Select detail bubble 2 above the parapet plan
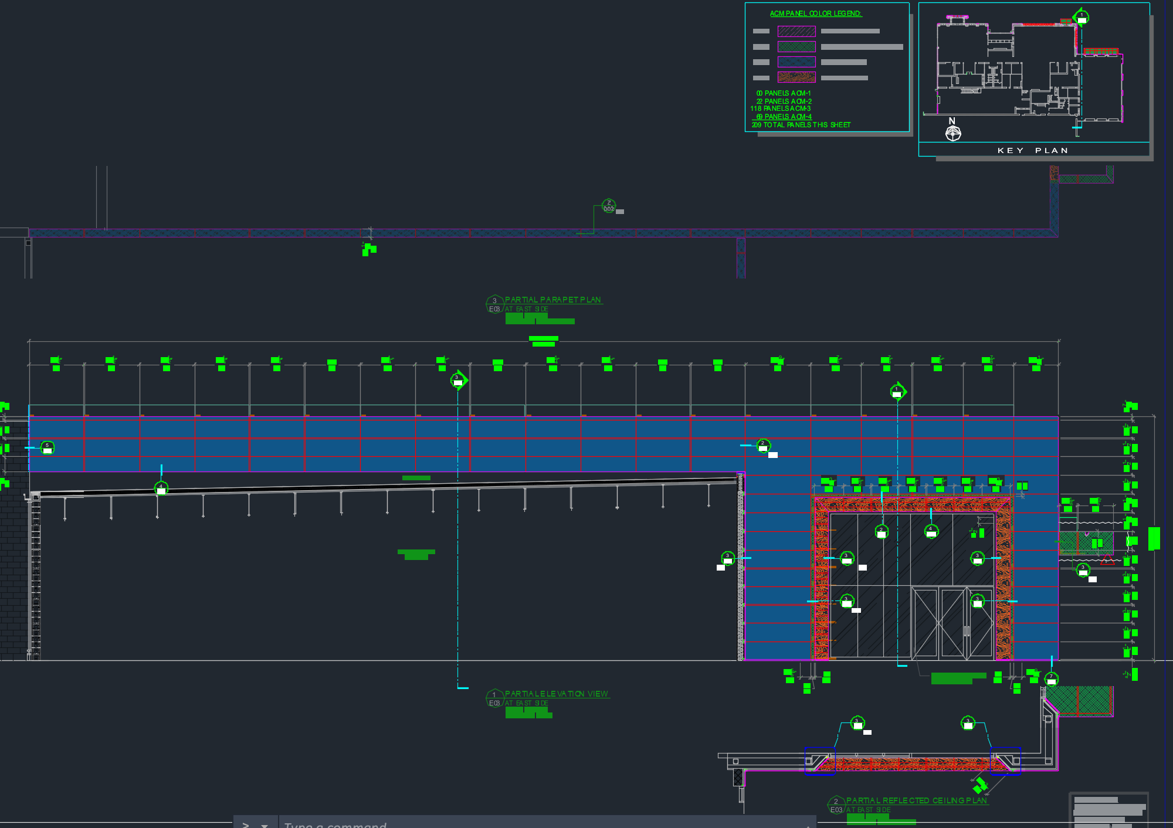This screenshot has height=828, width=1173. pos(609,206)
